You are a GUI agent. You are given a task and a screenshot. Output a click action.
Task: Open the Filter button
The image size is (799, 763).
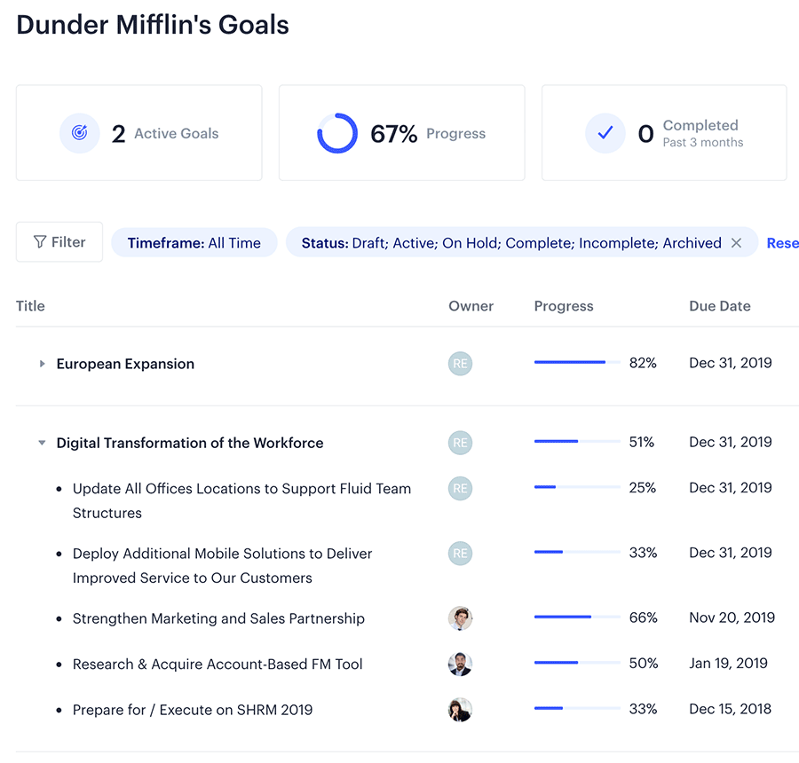[59, 242]
